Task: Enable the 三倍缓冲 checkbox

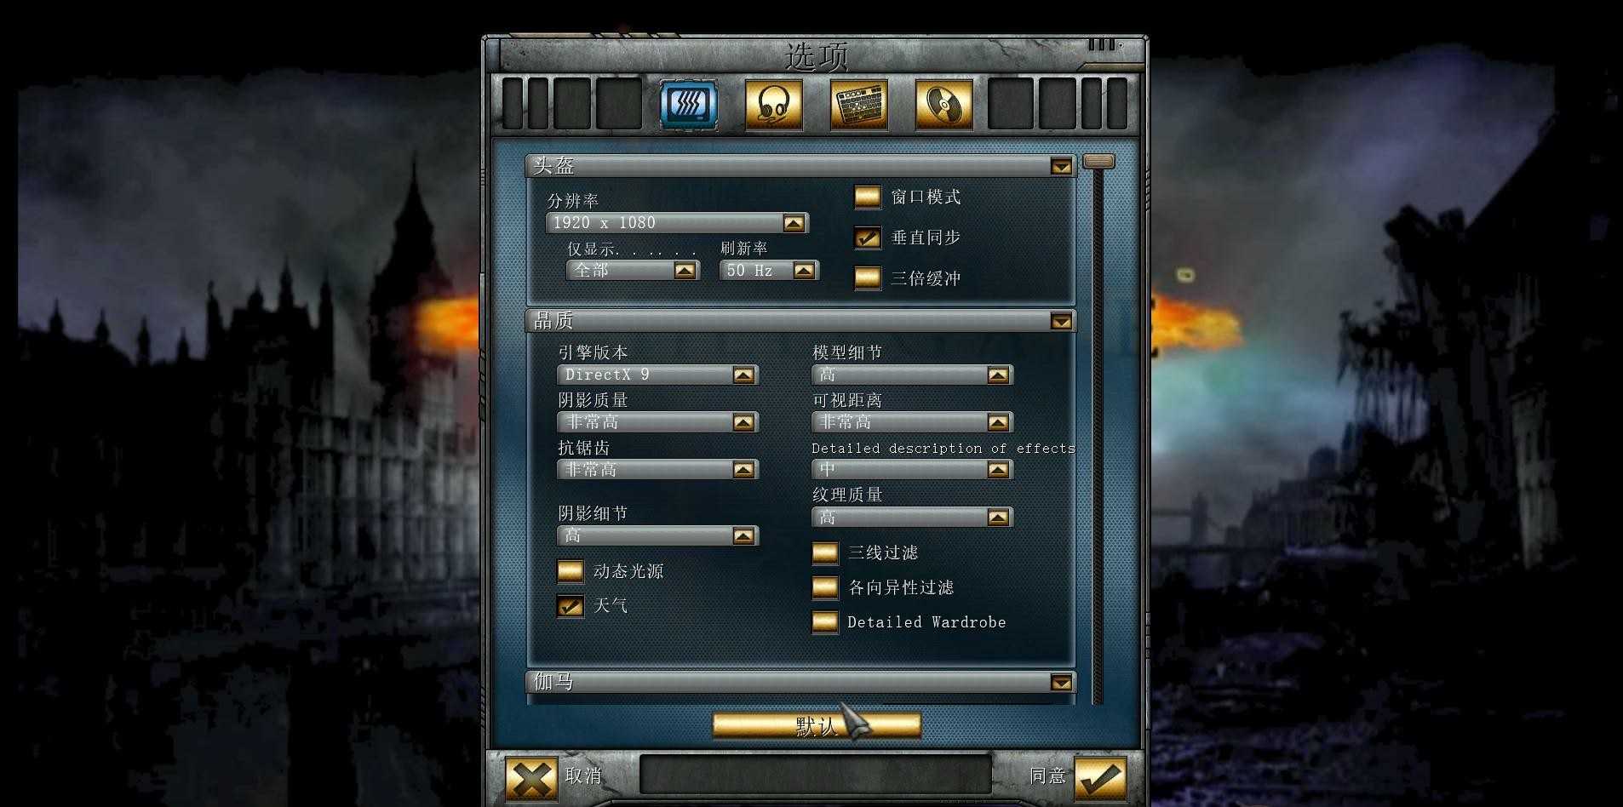Action: point(867,278)
